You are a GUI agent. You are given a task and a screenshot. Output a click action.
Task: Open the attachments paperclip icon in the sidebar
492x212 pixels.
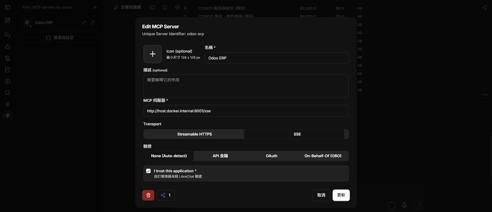7,104
